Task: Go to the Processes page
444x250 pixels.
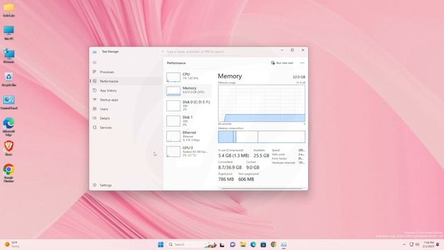Action: pyautogui.click(x=126, y=72)
